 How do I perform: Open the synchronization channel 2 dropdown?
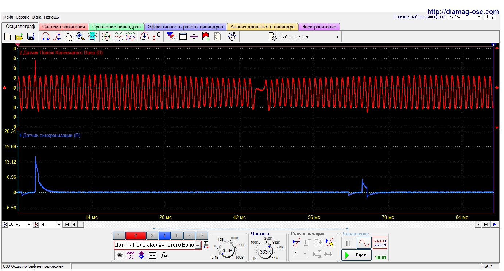coord(300,254)
